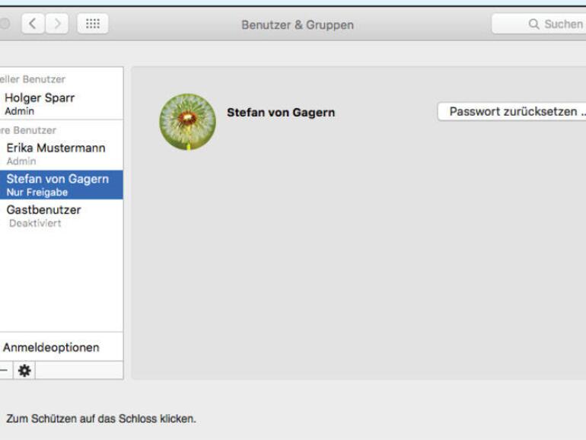Click Admin label under Erika Mustermann
This screenshot has height=440, width=586.
tap(21, 161)
